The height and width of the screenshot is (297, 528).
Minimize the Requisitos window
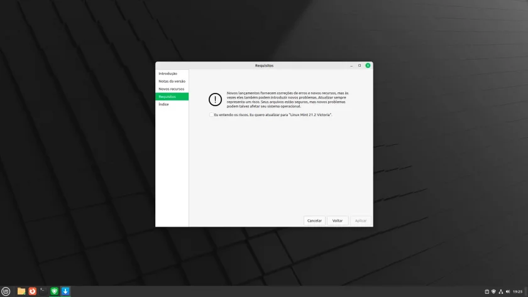click(x=351, y=65)
